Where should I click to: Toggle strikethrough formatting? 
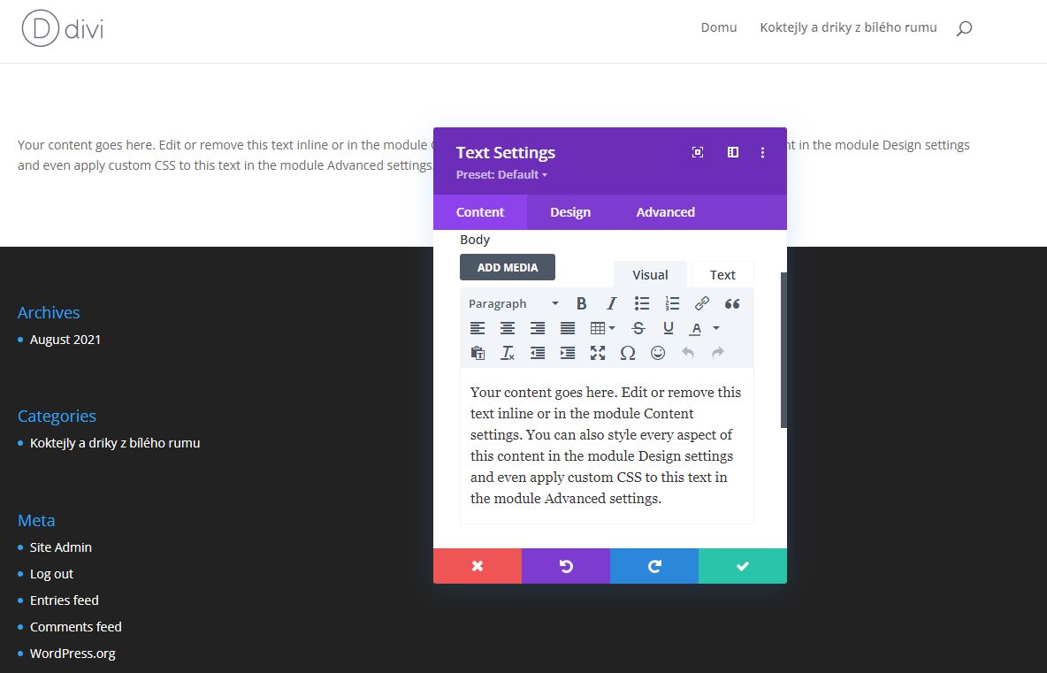coord(638,328)
